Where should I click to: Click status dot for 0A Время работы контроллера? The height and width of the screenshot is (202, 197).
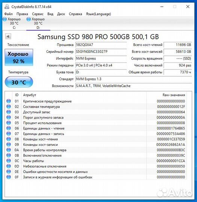tap(9, 150)
